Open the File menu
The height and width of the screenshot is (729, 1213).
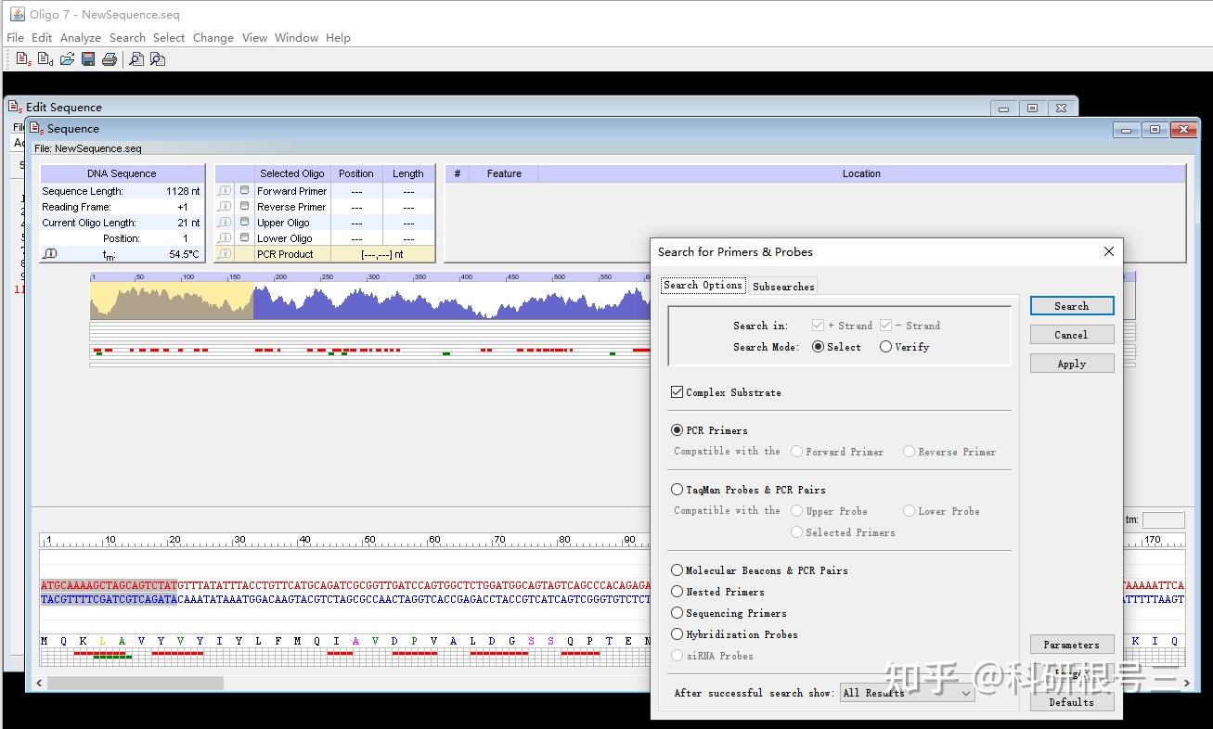16,38
